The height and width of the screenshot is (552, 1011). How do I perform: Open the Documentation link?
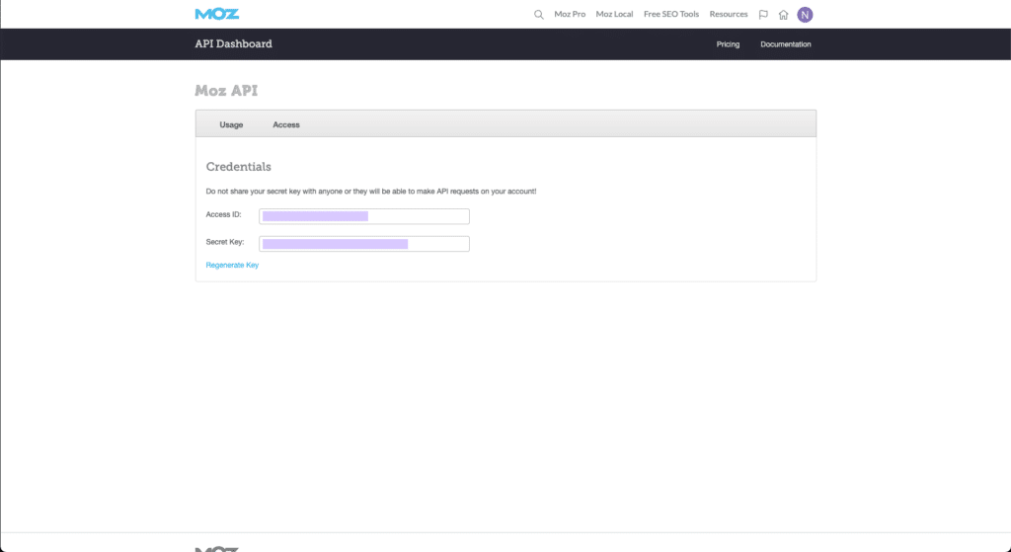[x=785, y=44]
